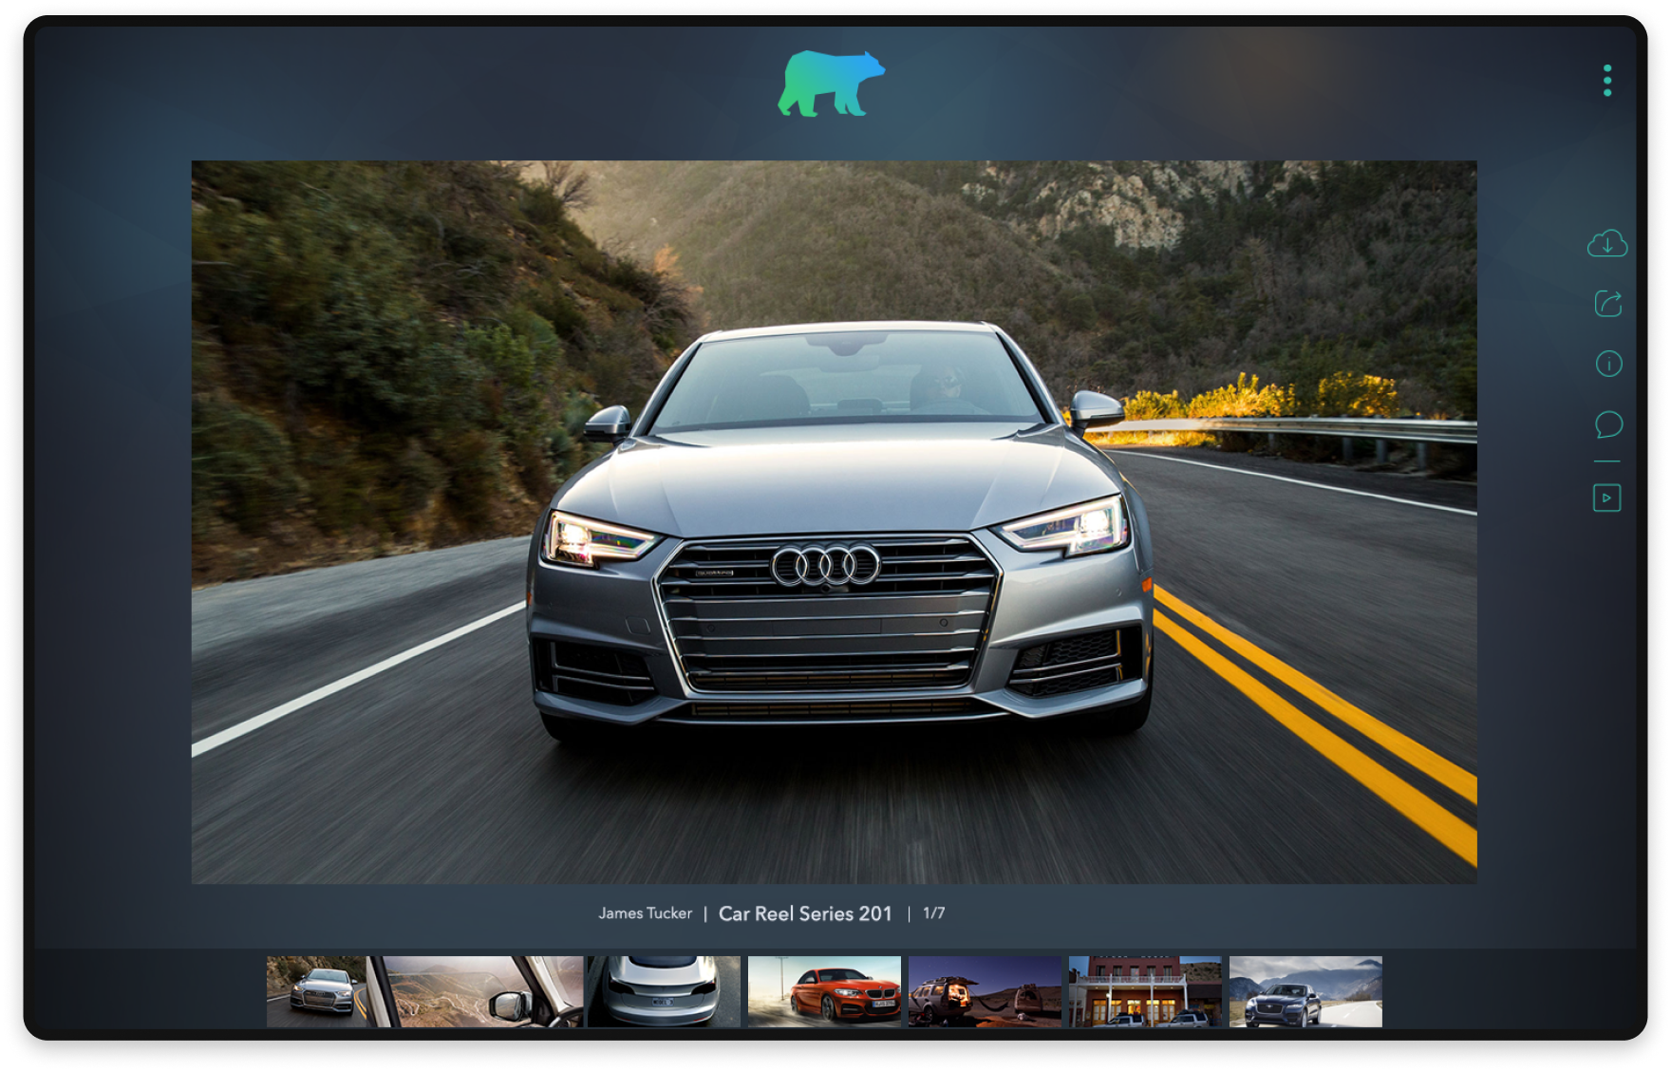This screenshot has width=1671, height=1071.
Task: Select the silver Audi thumbnail
Action: pos(316,991)
